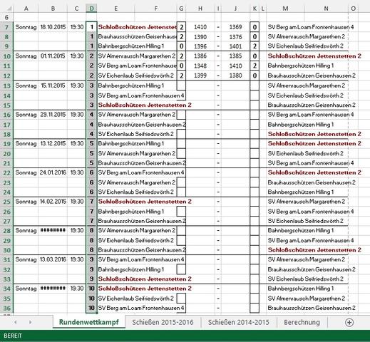Click score cell 1385

click(x=235, y=56)
